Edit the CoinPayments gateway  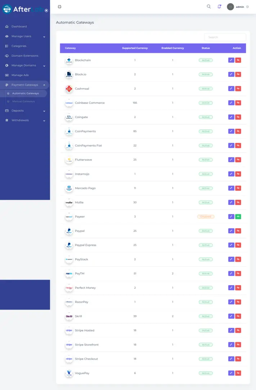pyautogui.click(x=231, y=131)
